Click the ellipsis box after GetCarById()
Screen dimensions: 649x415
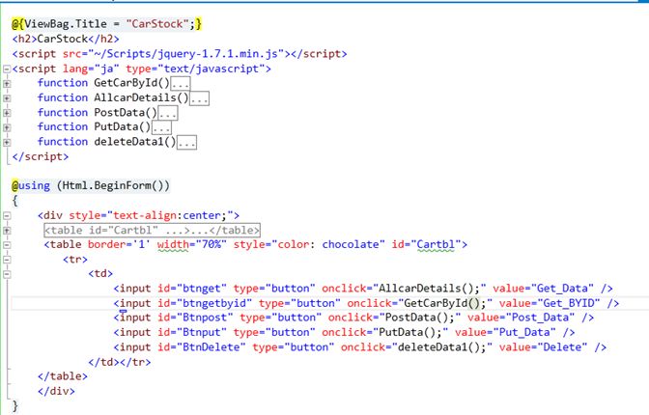[x=181, y=84]
